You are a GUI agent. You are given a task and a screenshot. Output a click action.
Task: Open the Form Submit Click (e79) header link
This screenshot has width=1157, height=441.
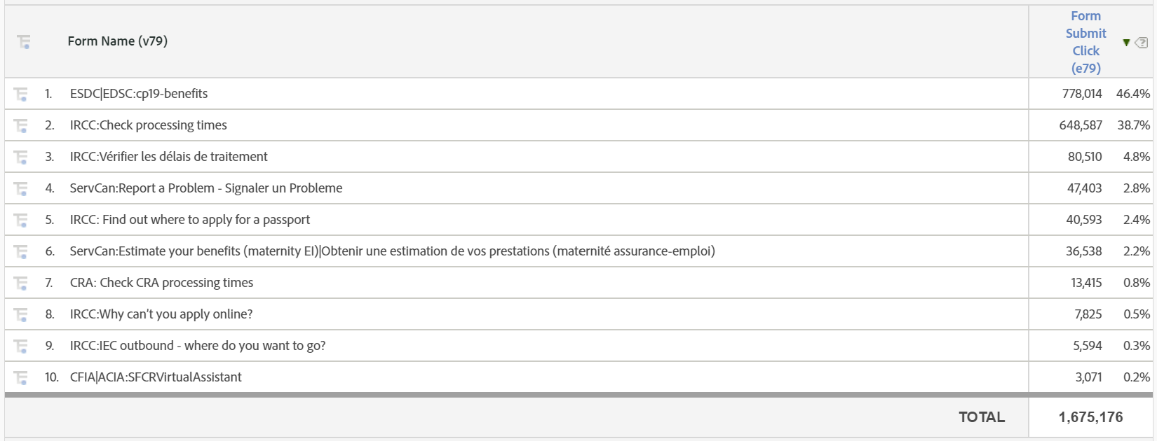[x=1086, y=42]
